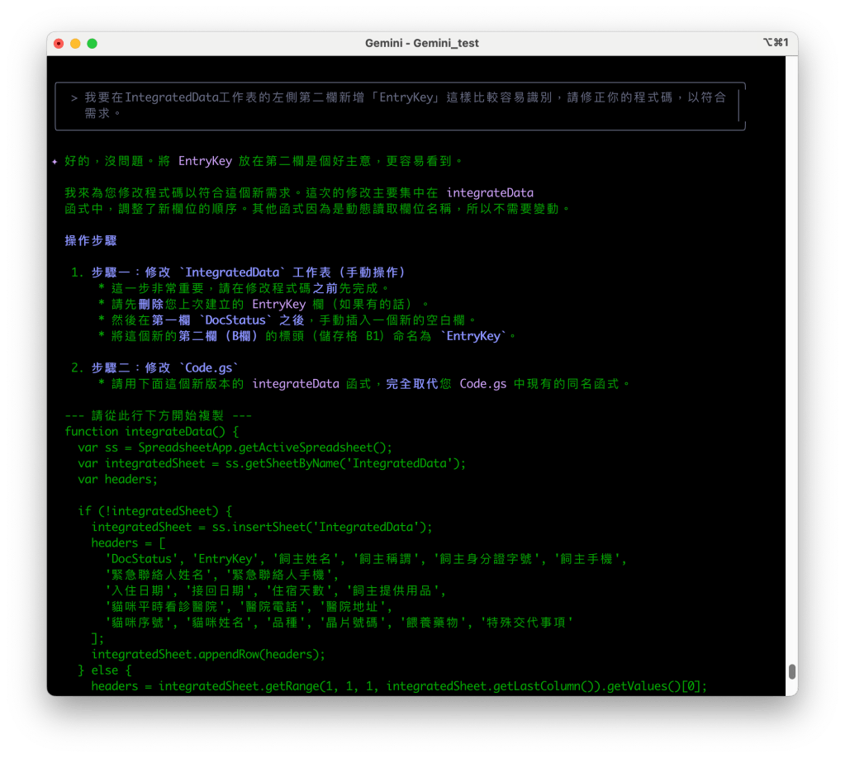Click the "} else {" code line

tap(105, 670)
